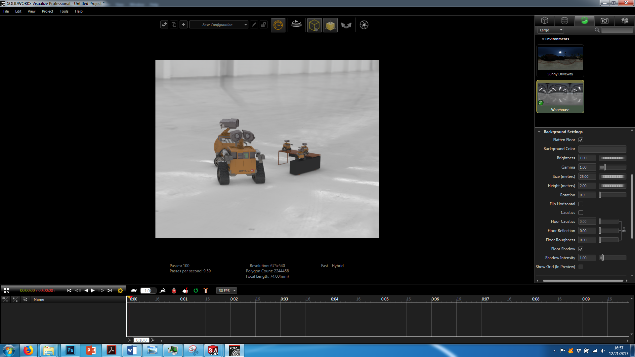This screenshot has height=357, width=635.
Task: Toggle the green loop playback icon
Action: coord(196,291)
